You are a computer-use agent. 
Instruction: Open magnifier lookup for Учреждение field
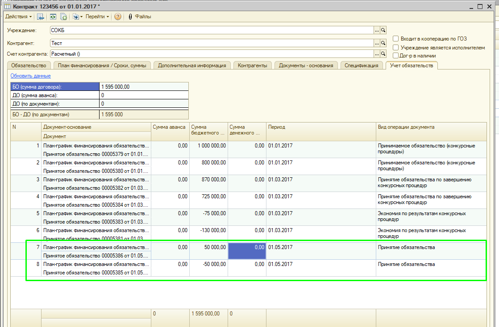click(x=383, y=30)
